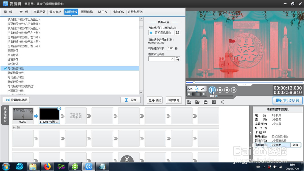
Task: Open the 音频 tab
Action: pyautogui.click(x=24, y=12)
